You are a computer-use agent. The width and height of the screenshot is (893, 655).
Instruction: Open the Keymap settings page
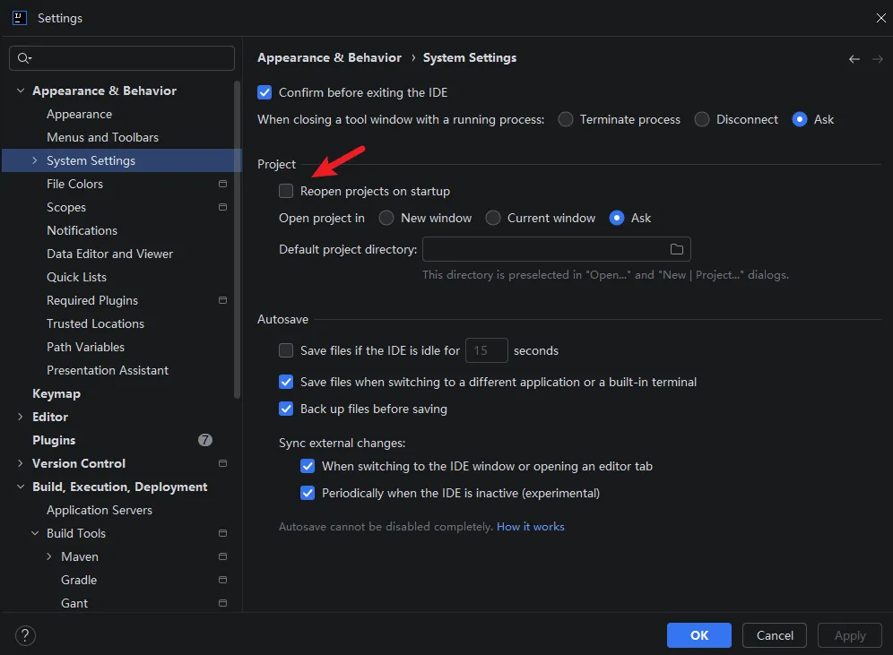pyautogui.click(x=56, y=393)
